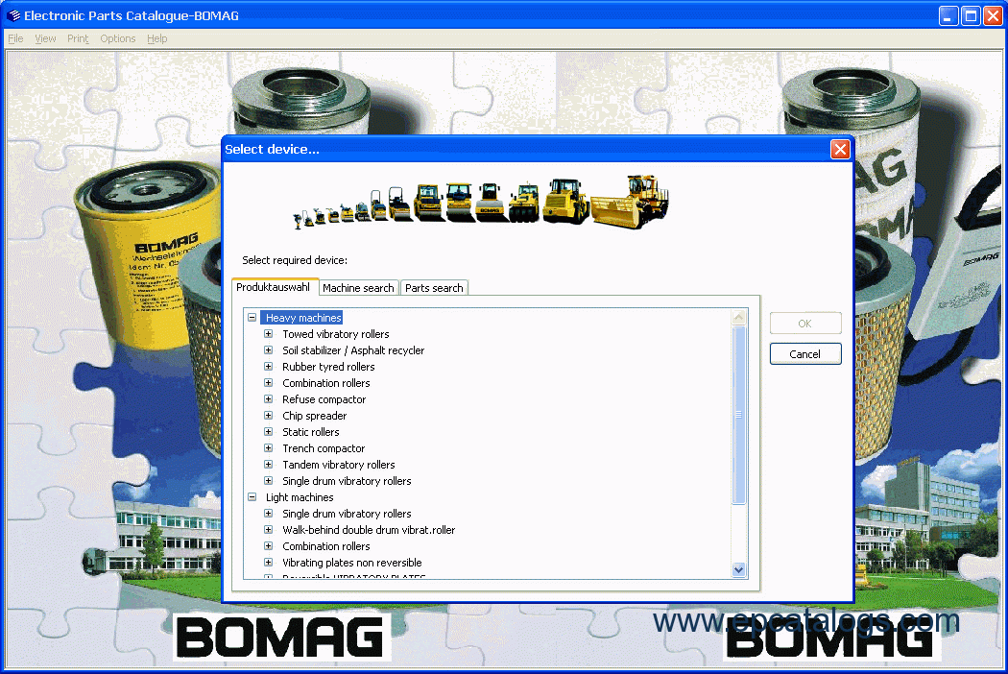1008x674 pixels.
Task: Open the File menu
Action: [15, 38]
